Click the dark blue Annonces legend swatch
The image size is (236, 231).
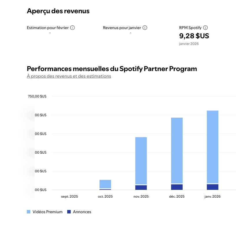coord(69,212)
